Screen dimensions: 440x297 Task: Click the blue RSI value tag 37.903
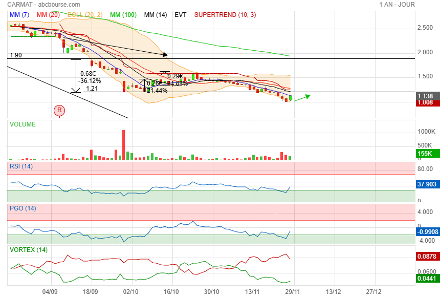427,184
